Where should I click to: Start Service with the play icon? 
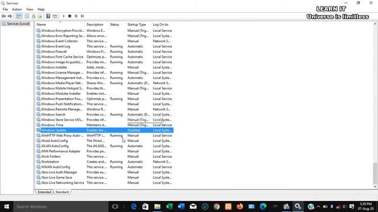(x=63, y=16)
